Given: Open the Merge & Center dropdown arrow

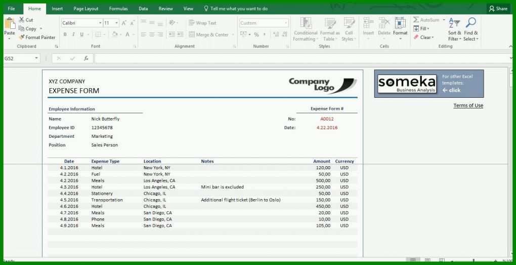Looking at the screenshot, I should click(x=233, y=34).
